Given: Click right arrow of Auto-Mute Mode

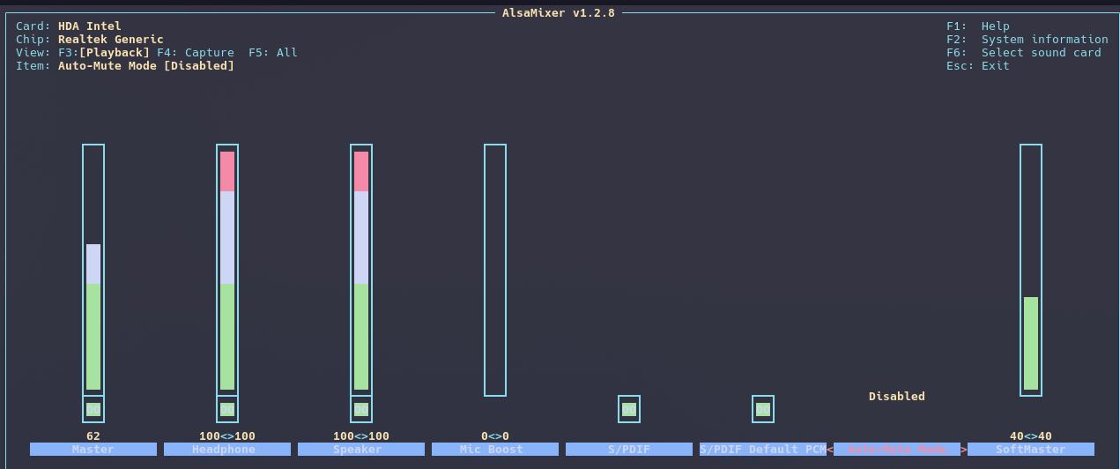Looking at the screenshot, I should [964, 450].
